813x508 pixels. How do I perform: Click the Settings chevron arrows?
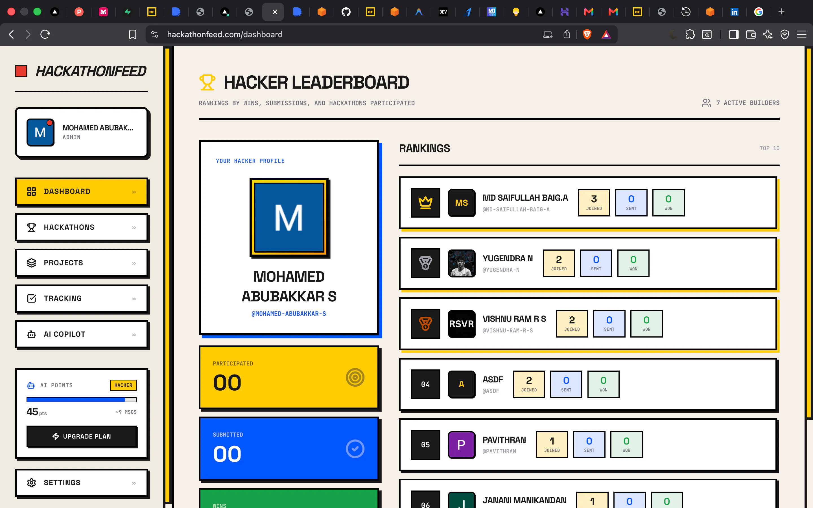point(134,483)
